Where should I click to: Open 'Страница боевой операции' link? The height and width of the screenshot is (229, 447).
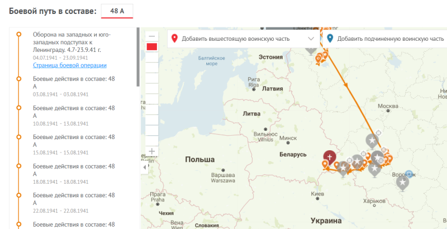click(61, 65)
